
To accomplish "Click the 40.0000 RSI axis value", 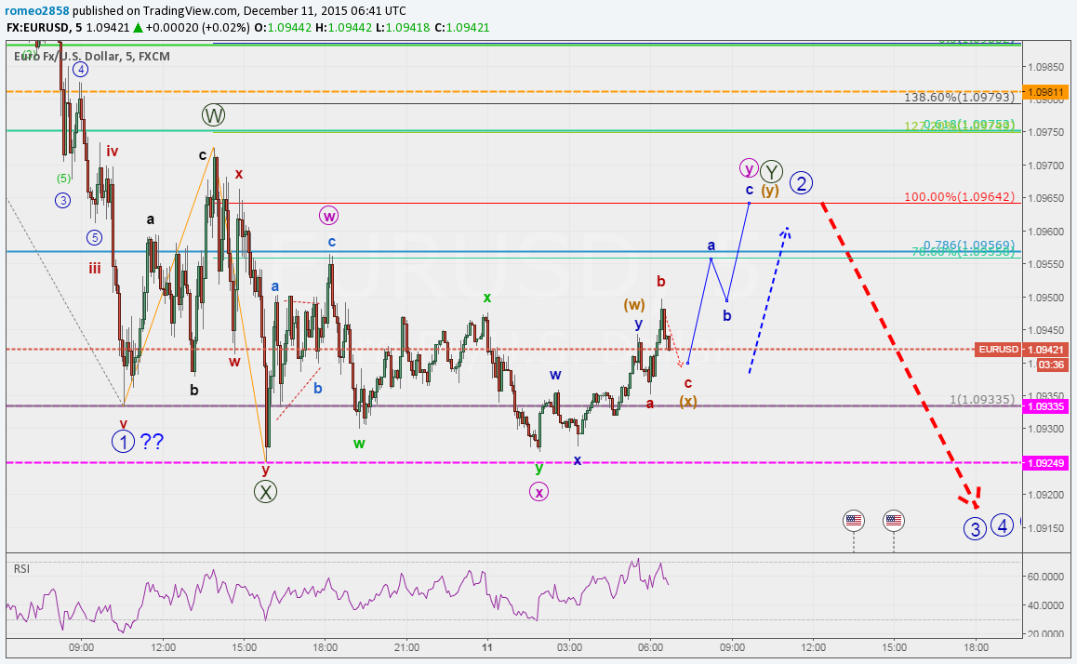I will click(x=1046, y=605).
